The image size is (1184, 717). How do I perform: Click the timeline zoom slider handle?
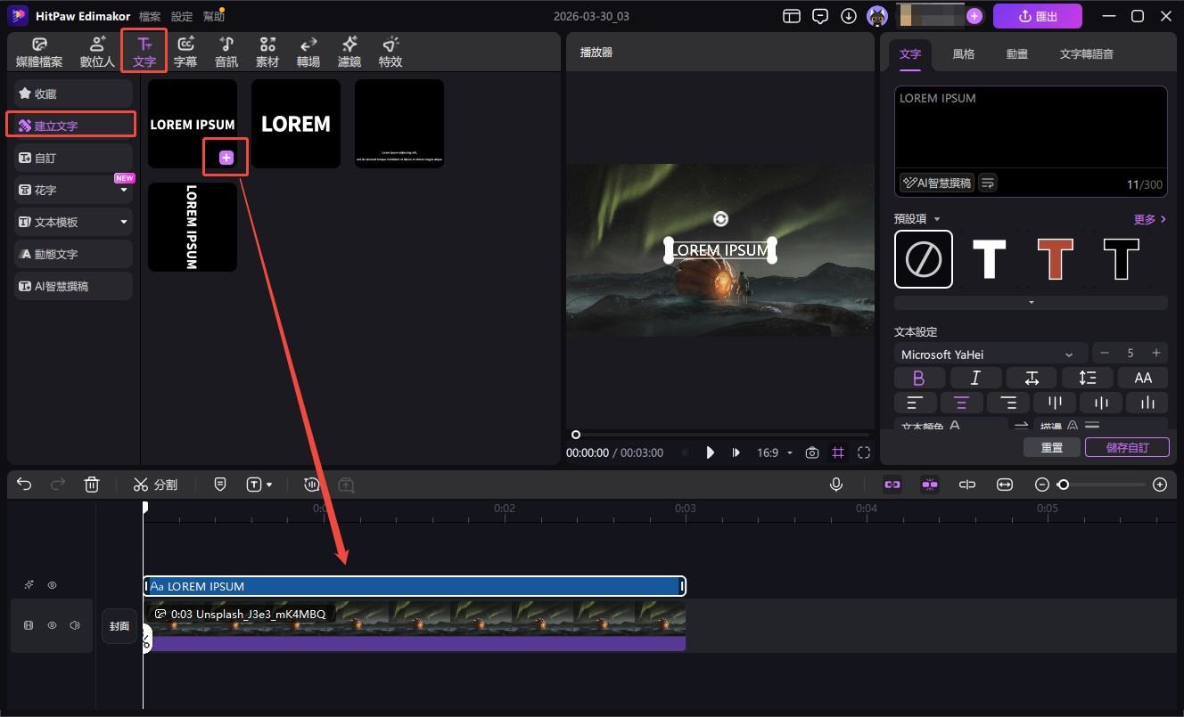pos(1063,485)
